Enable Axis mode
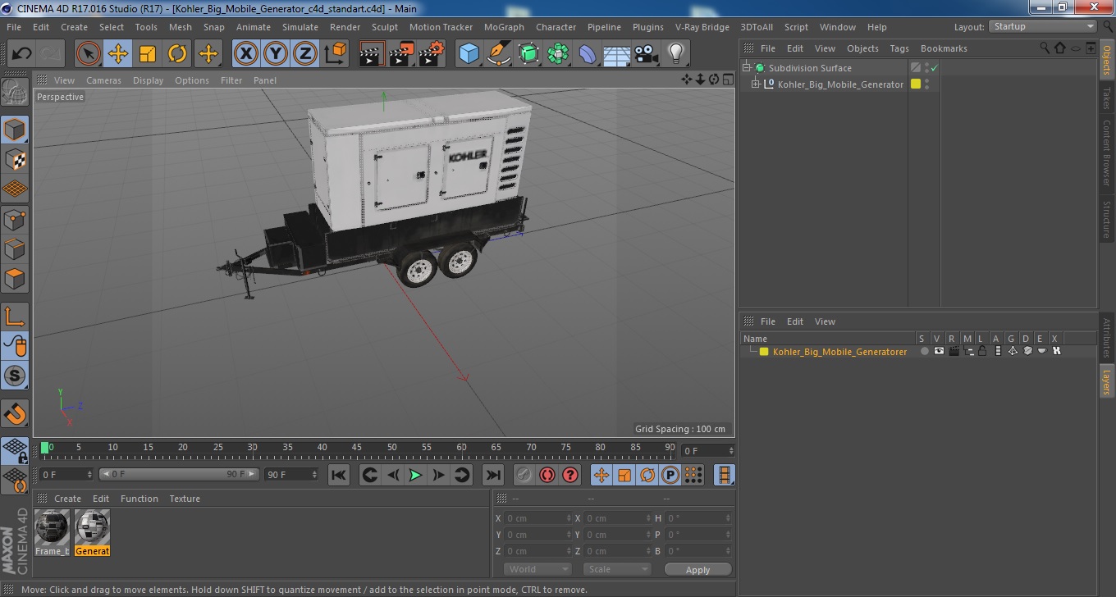This screenshot has height=597, width=1116. tap(15, 316)
